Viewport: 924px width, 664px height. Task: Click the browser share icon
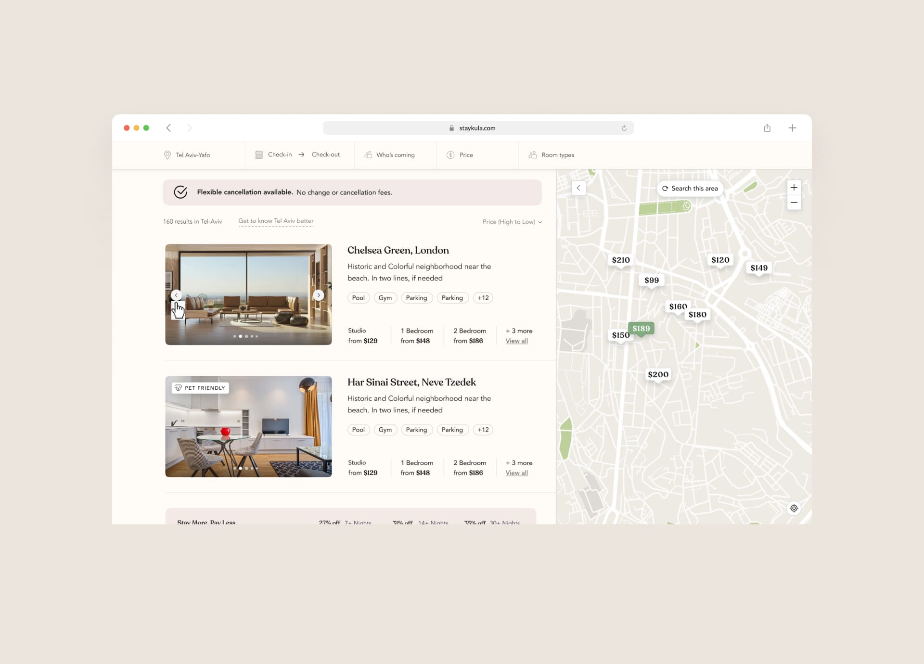tap(767, 128)
